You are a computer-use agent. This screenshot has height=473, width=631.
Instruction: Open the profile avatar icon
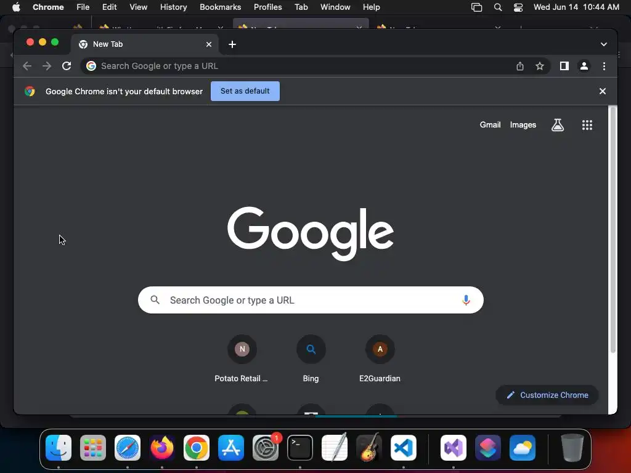click(584, 66)
